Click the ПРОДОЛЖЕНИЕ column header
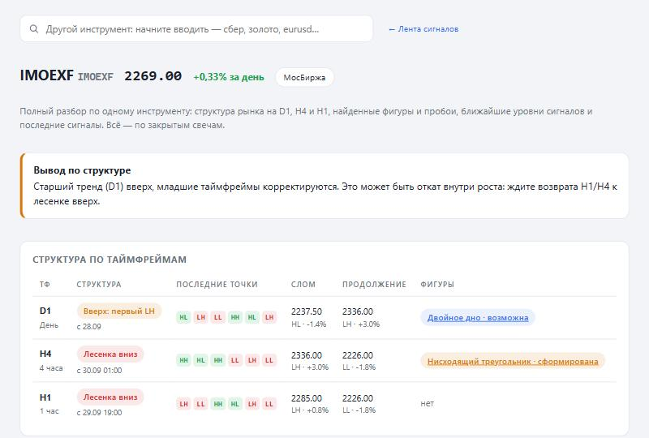Screen dimensions: 649x438 click(x=374, y=285)
